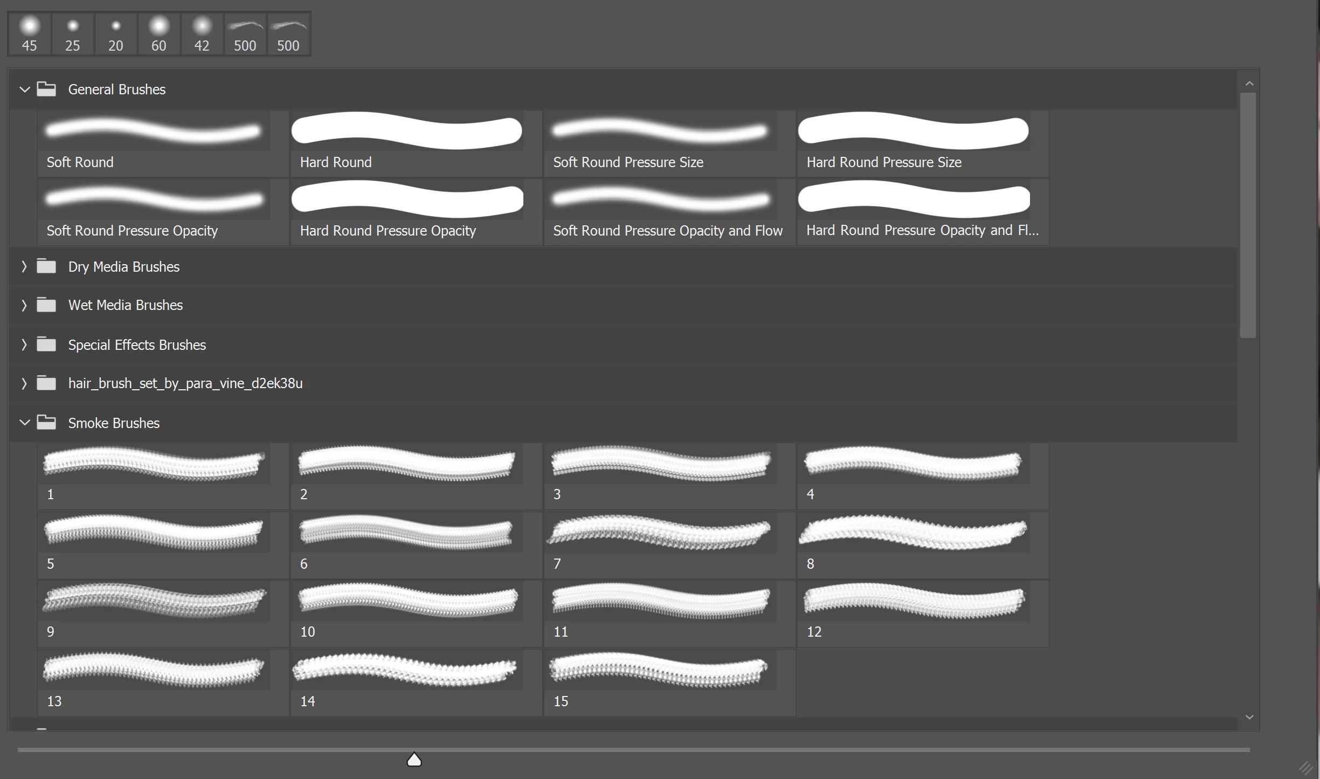Expand the Special Effects Brushes folder
1320x779 pixels.
click(24, 345)
